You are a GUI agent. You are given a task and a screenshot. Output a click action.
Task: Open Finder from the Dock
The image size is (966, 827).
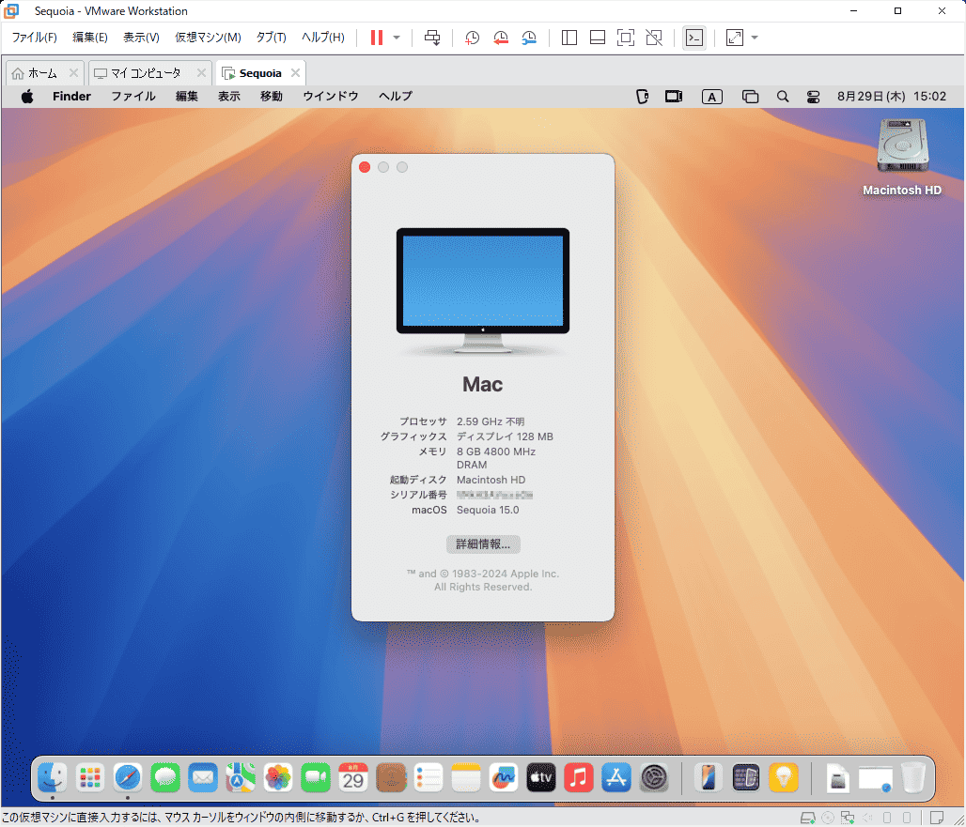[x=53, y=778]
